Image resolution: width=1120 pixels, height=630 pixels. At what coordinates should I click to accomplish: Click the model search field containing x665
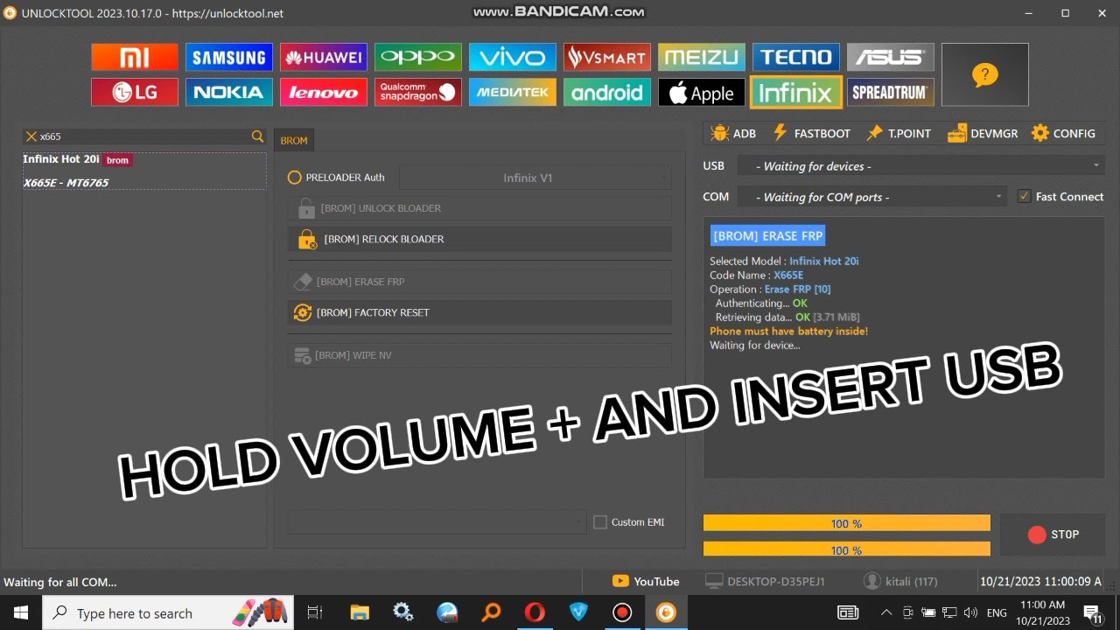[x=144, y=136]
